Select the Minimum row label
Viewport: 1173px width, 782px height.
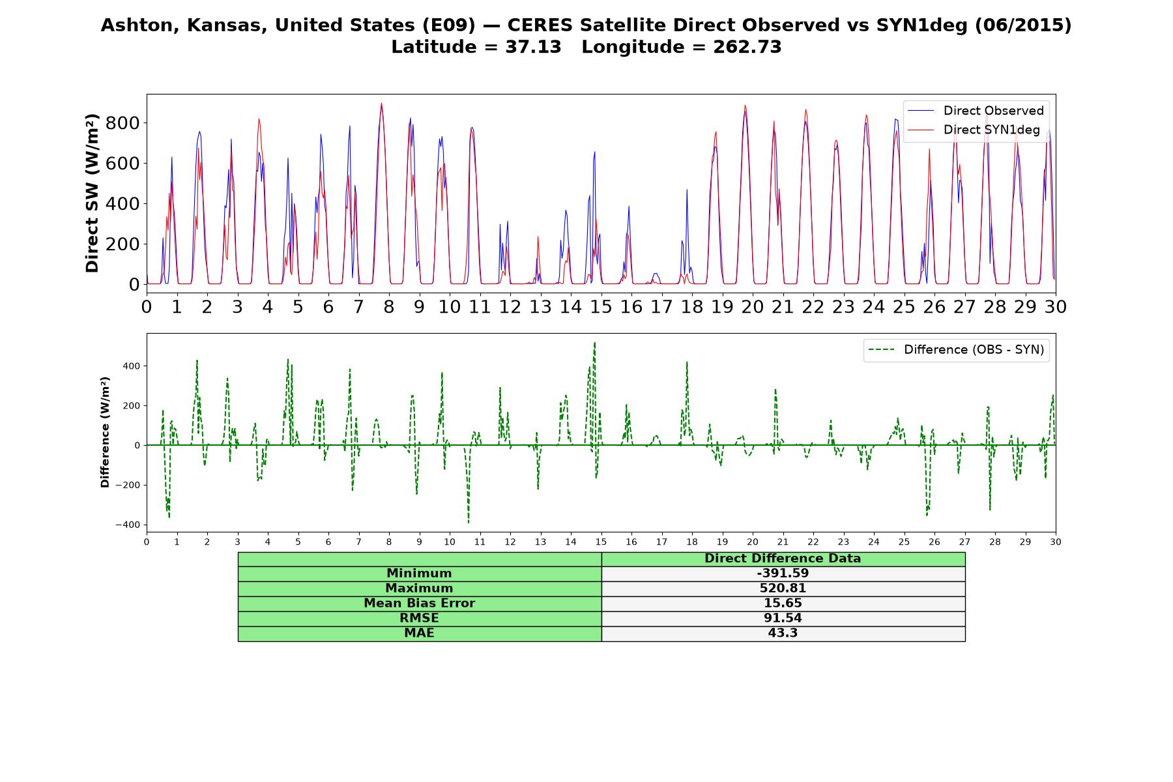pos(420,573)
